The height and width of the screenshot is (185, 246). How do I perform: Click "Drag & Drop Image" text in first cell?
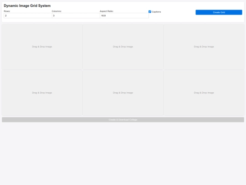[x=42, y=47]
